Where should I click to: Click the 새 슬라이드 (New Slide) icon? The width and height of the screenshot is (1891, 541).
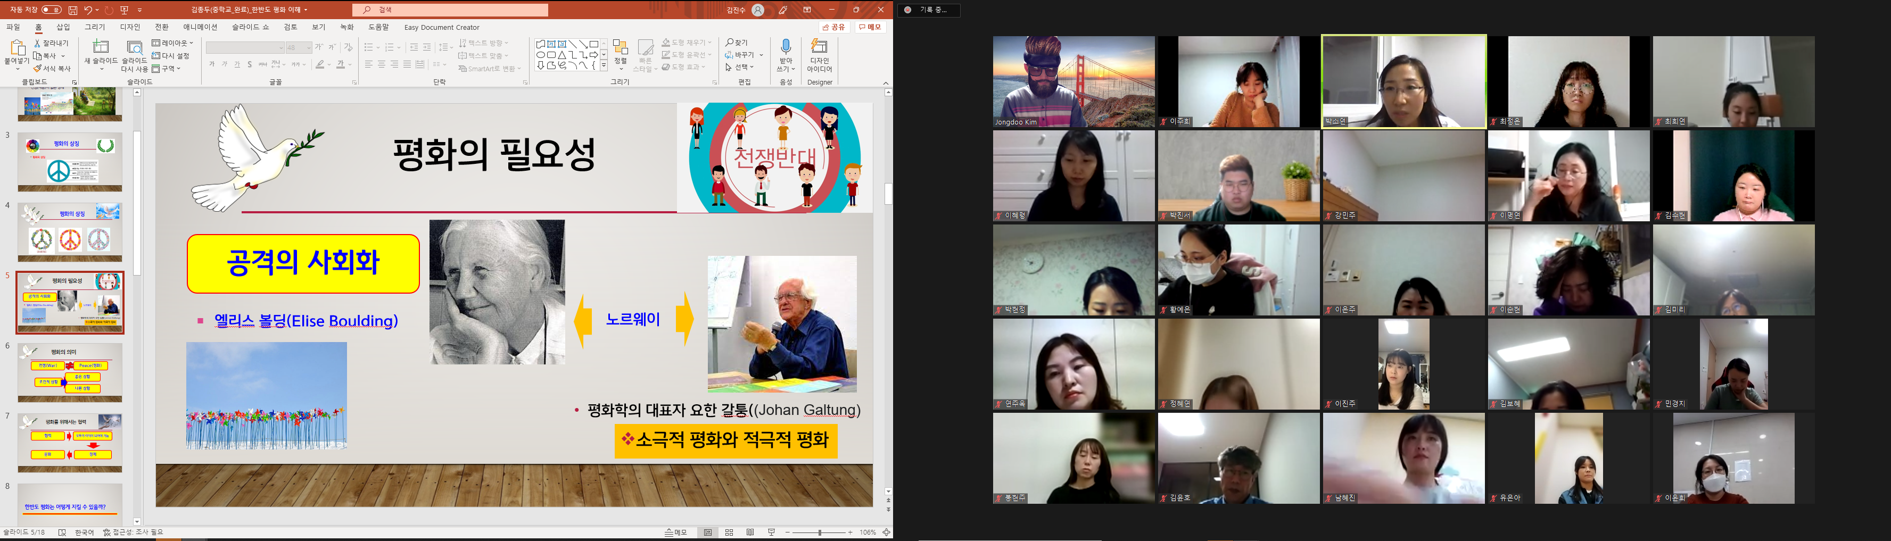point(101,46)
